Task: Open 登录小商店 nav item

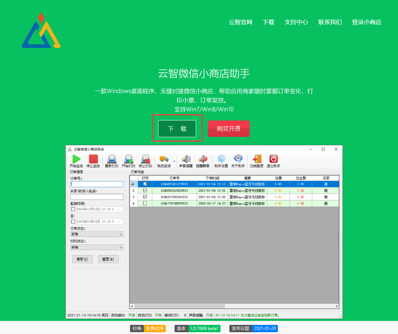Action: pyautogui.click(x=367, y=22)
